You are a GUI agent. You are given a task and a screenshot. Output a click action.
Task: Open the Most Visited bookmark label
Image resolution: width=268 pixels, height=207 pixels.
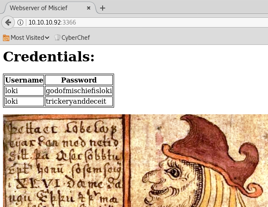[27, 38]
